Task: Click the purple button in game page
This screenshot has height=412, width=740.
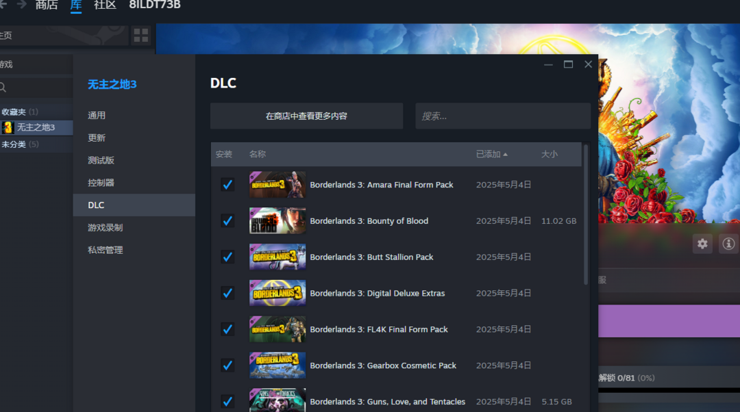Action: [669, 321]
